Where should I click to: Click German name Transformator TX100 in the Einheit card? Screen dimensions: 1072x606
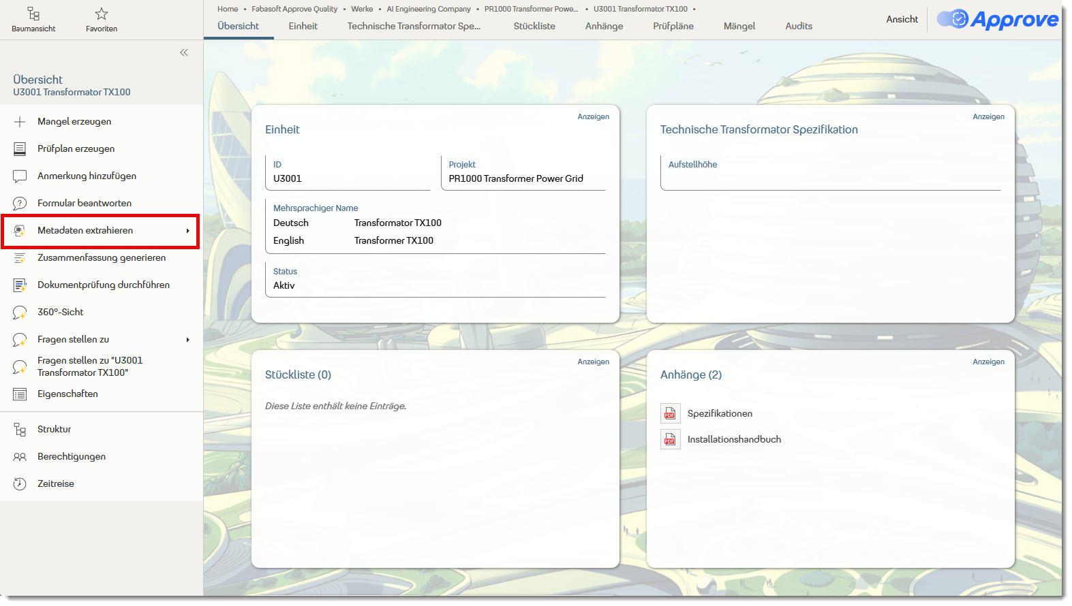[398, 223]
